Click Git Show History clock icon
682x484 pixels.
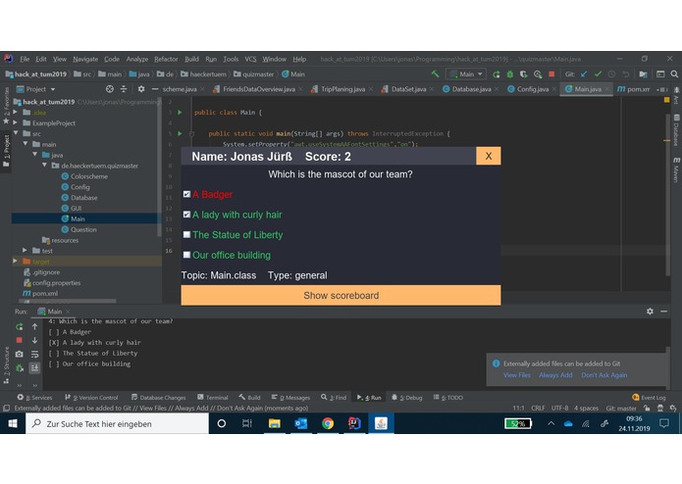(x=611, y=74)
